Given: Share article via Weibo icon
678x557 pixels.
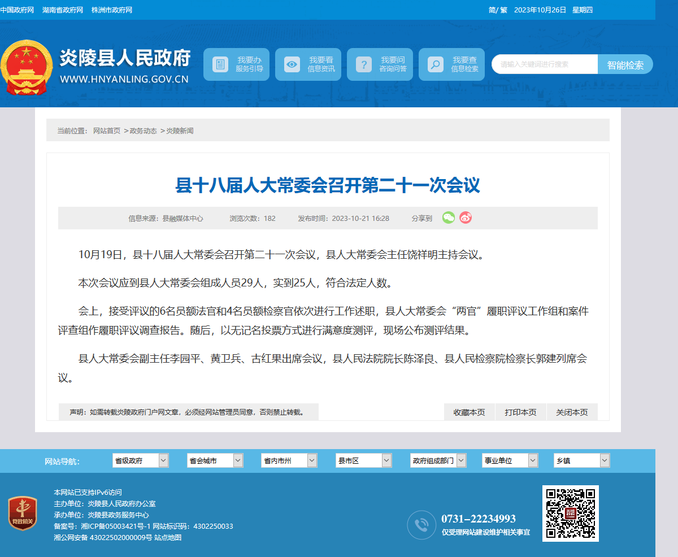Looking at the screenshot, I should coord(466,217).
